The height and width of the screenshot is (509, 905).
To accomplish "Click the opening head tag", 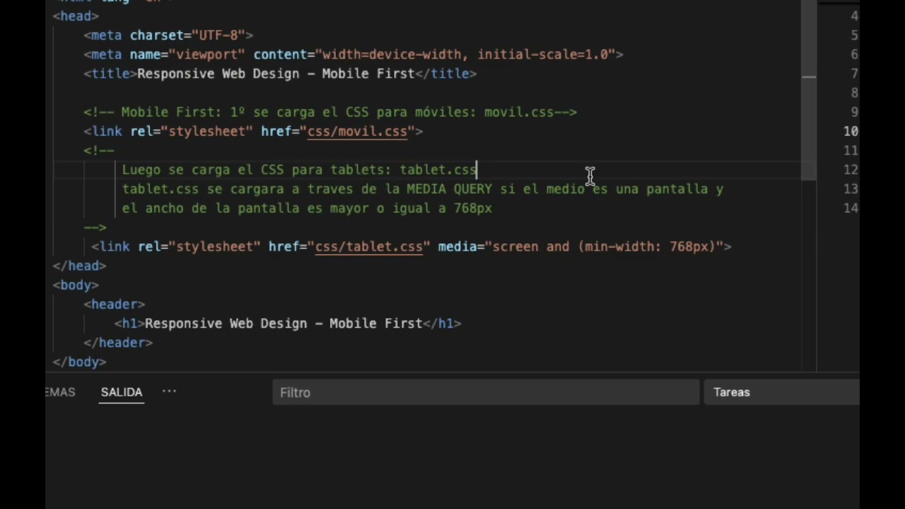I will pos(76,16).
